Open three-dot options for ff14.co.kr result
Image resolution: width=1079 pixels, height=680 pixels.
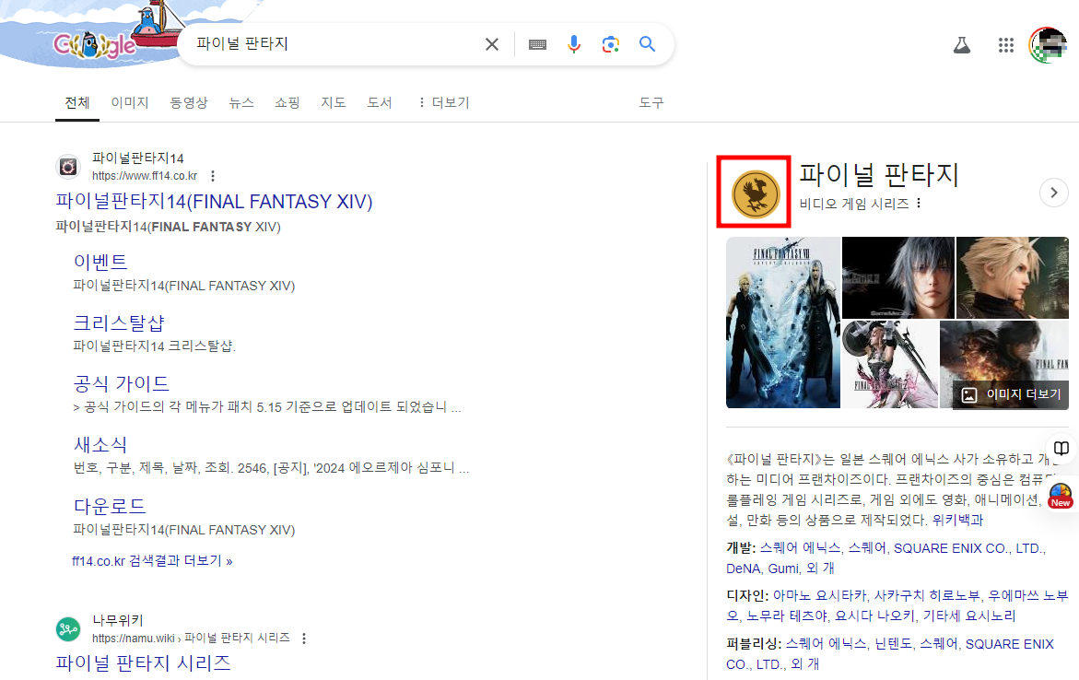click(x=213, y=176)
